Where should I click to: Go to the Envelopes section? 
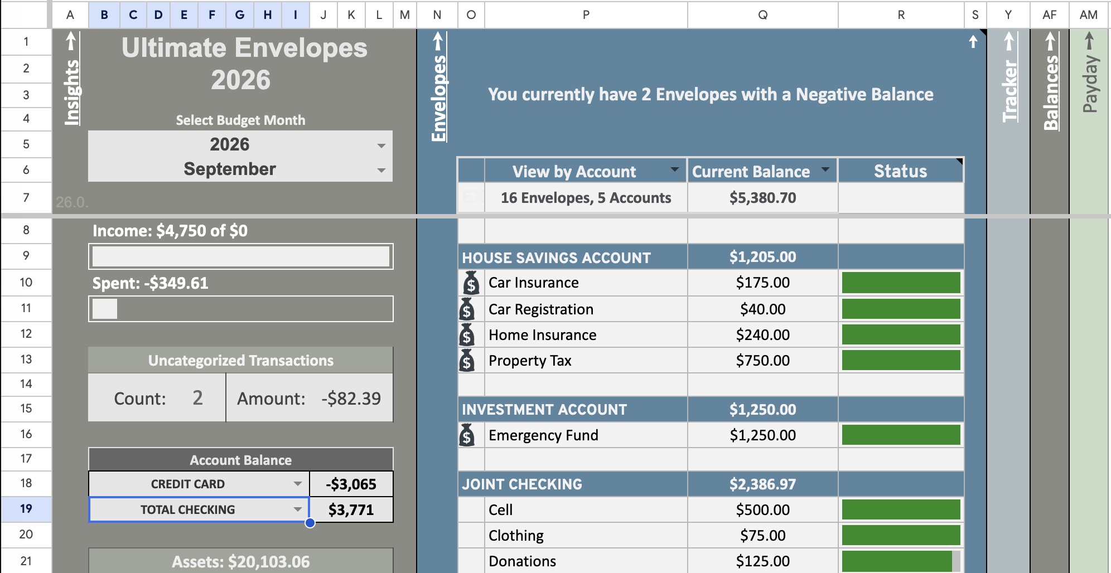pos(439,98)
